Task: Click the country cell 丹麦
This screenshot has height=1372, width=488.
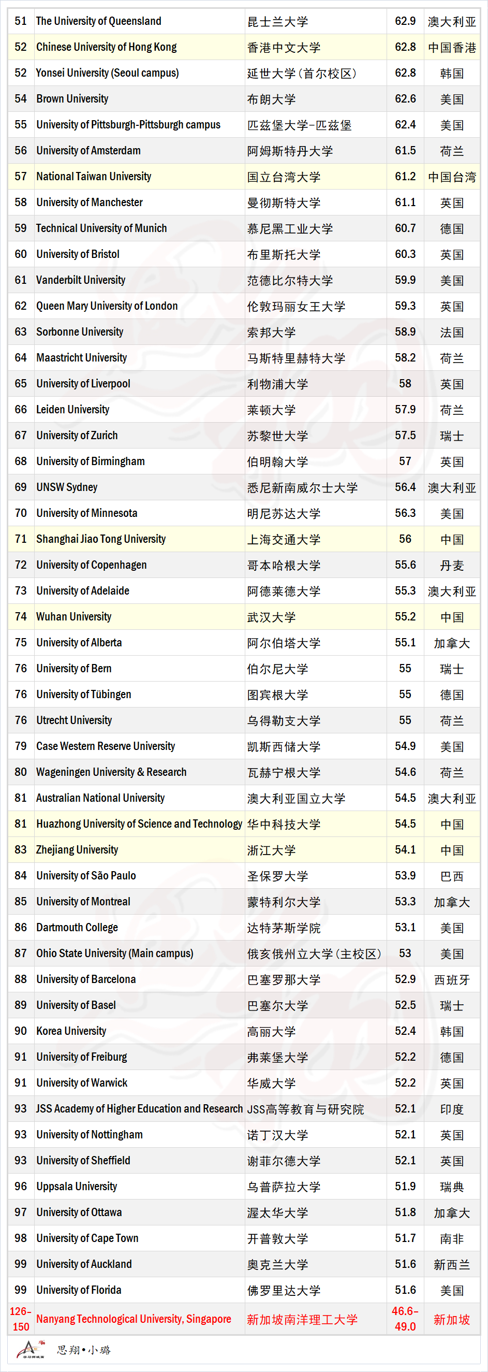Action: point(452,566)
